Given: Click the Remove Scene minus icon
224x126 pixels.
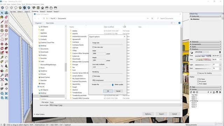Looking at the screenshot, I should point(197,92).
